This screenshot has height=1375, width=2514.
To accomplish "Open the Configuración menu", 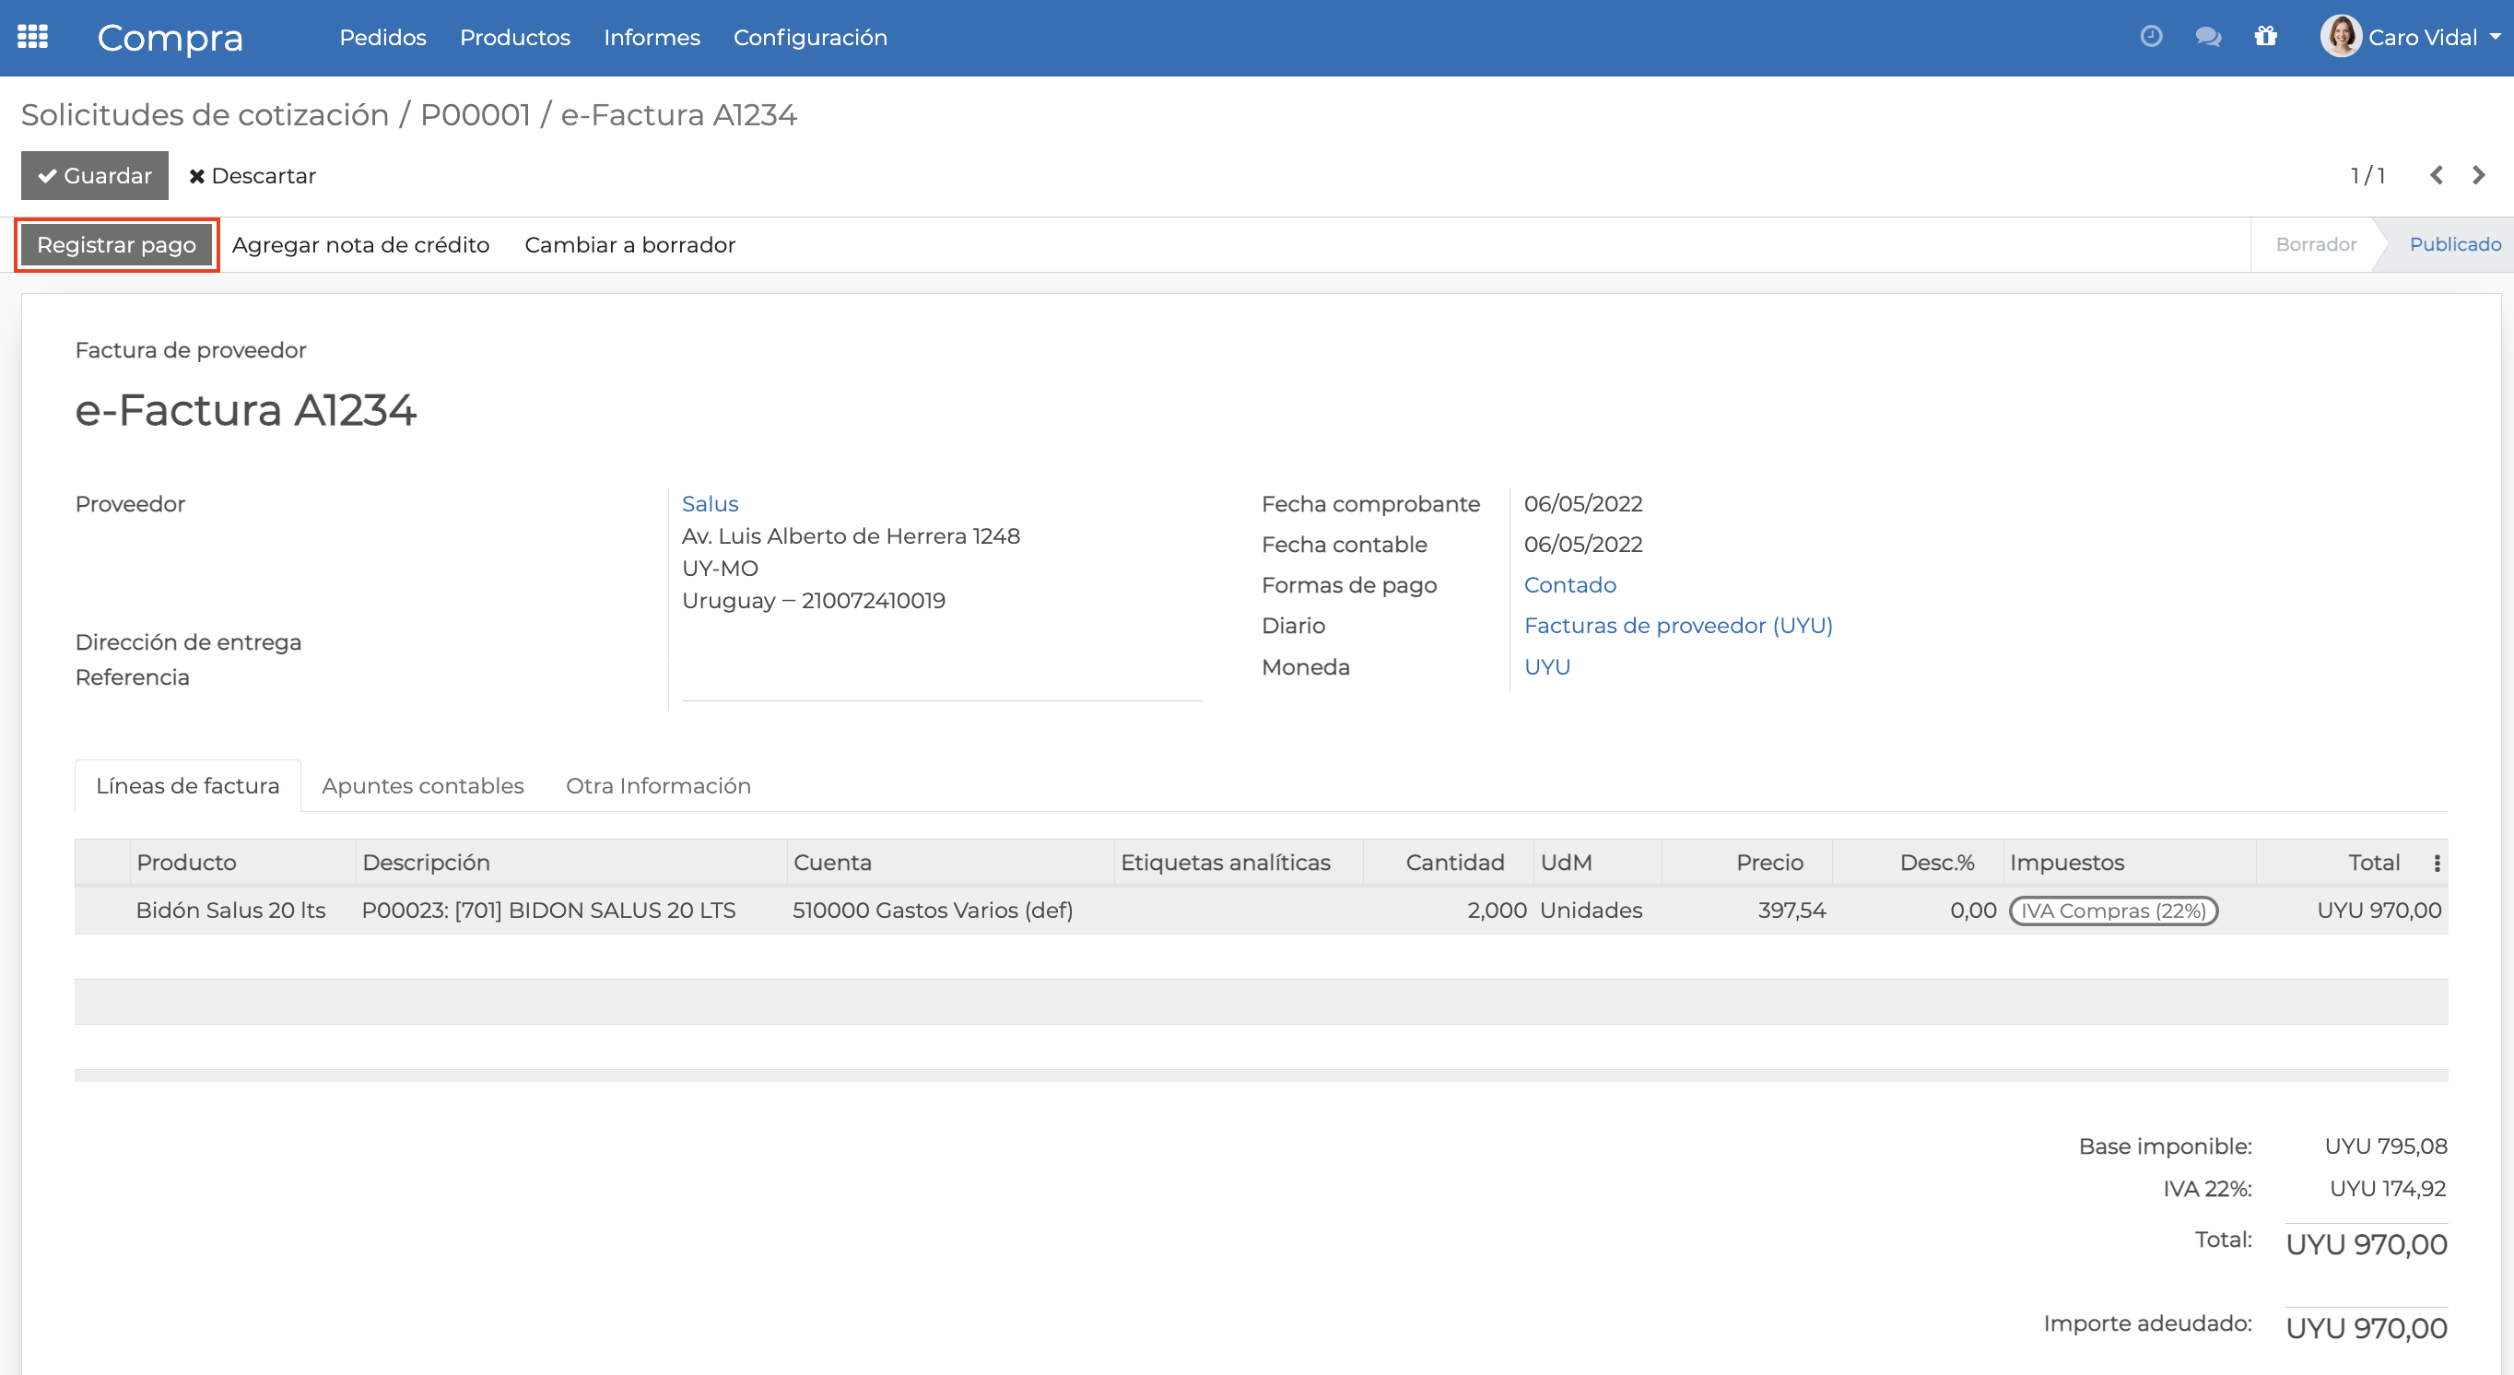I will [811, 37].
